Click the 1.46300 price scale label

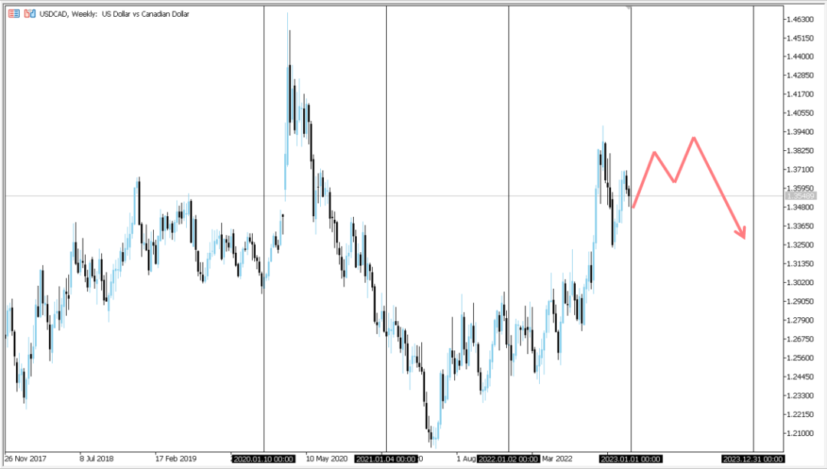pos(800,19)
